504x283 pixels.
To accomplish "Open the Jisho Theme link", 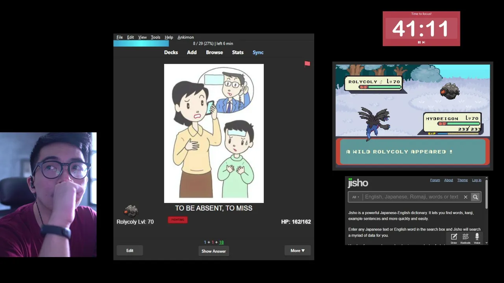I will [462, 180].
